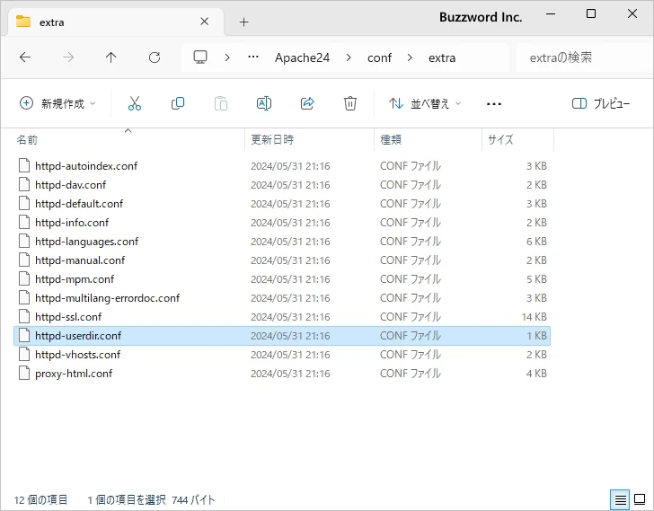This screenshot has width=654, height=511.
Task: Toggle the プレビュー preview pane
Action: coord(601,103)
